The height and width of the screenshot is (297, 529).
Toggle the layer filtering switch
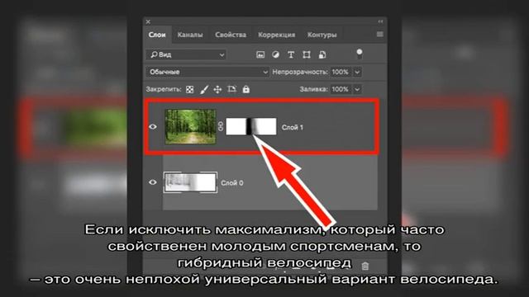click(x=360, y=54)
